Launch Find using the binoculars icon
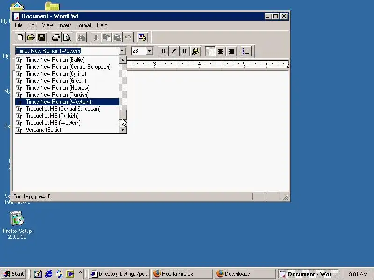The height and width of the screenshot is (280, 374). coord(81,37)
